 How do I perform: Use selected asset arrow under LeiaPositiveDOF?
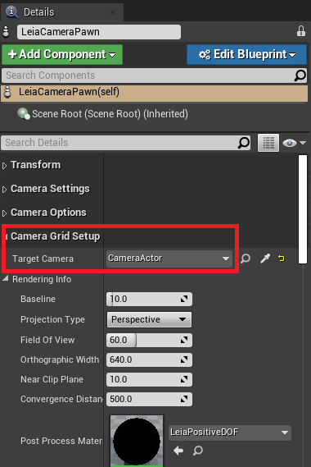[x=178, y=451]
